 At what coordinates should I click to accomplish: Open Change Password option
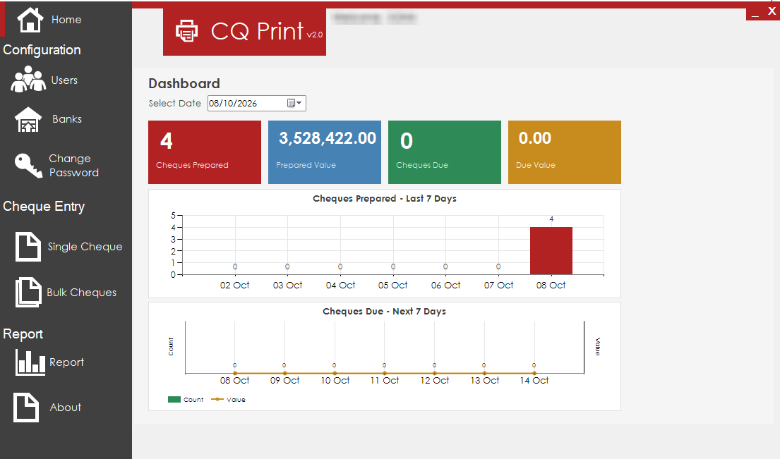pyautogui.click(x=73, y=166)
